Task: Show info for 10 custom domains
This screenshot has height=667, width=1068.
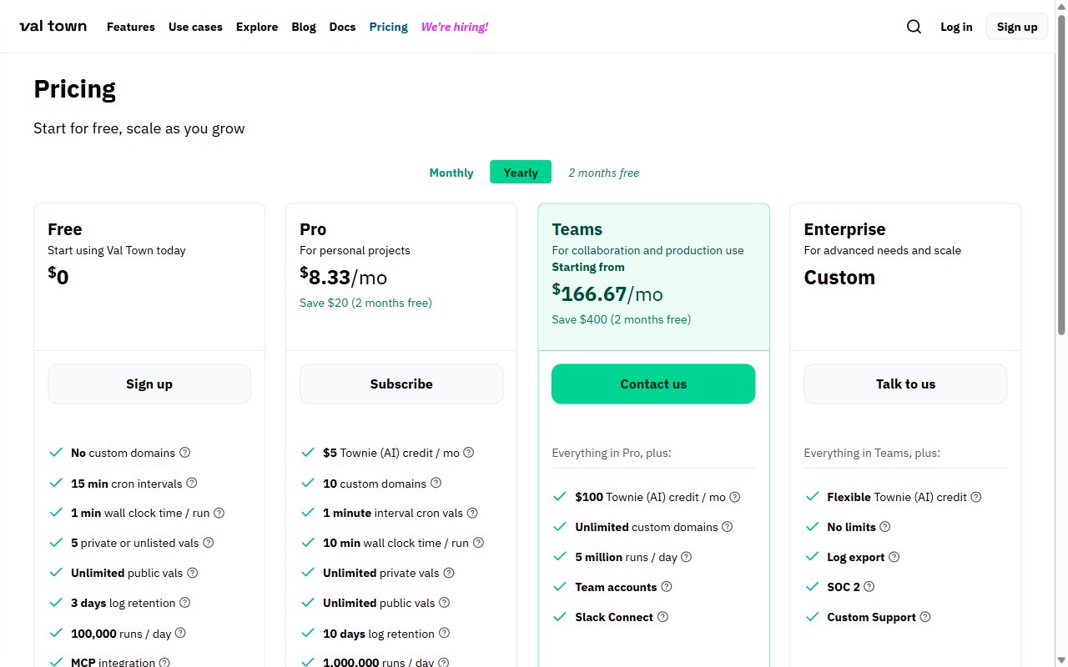Action: pos(436,483)
